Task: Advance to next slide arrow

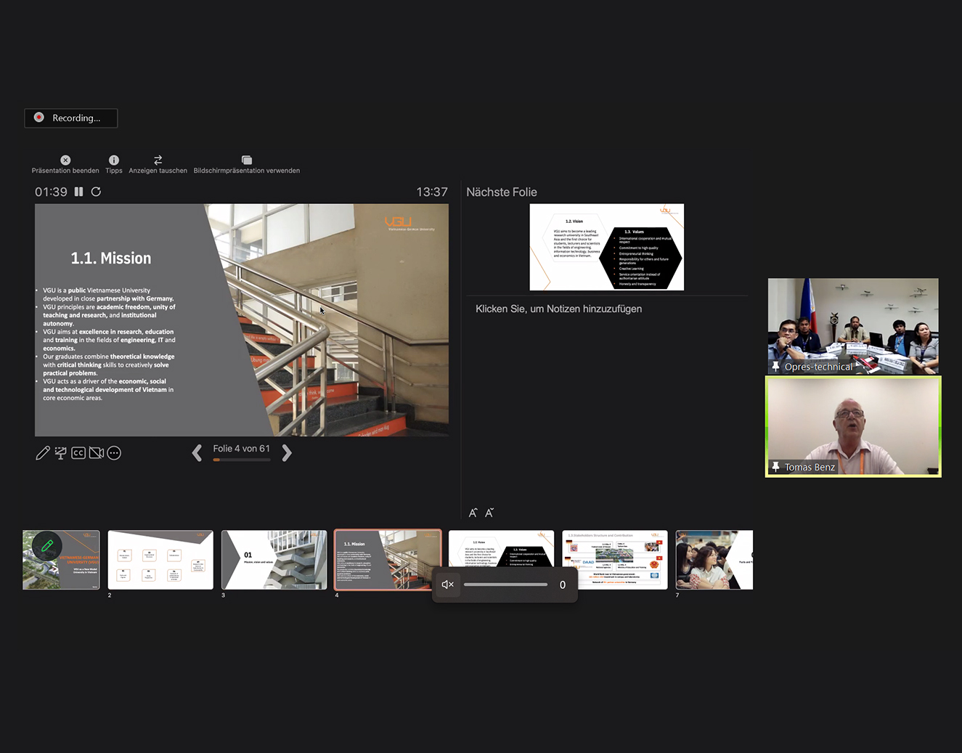Action: click(287, 453)
